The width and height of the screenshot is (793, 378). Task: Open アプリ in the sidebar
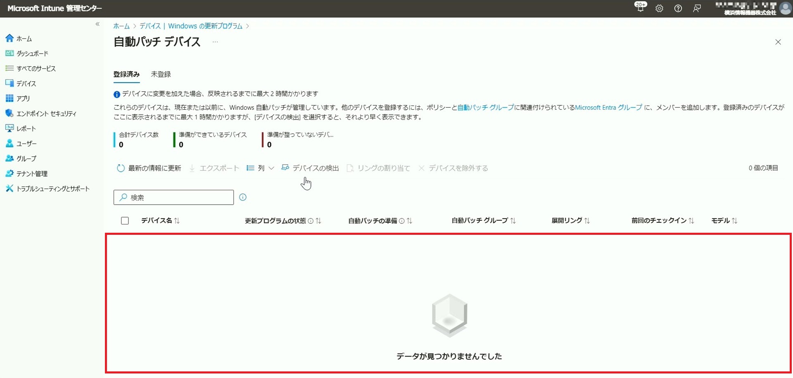coord(18,98)
